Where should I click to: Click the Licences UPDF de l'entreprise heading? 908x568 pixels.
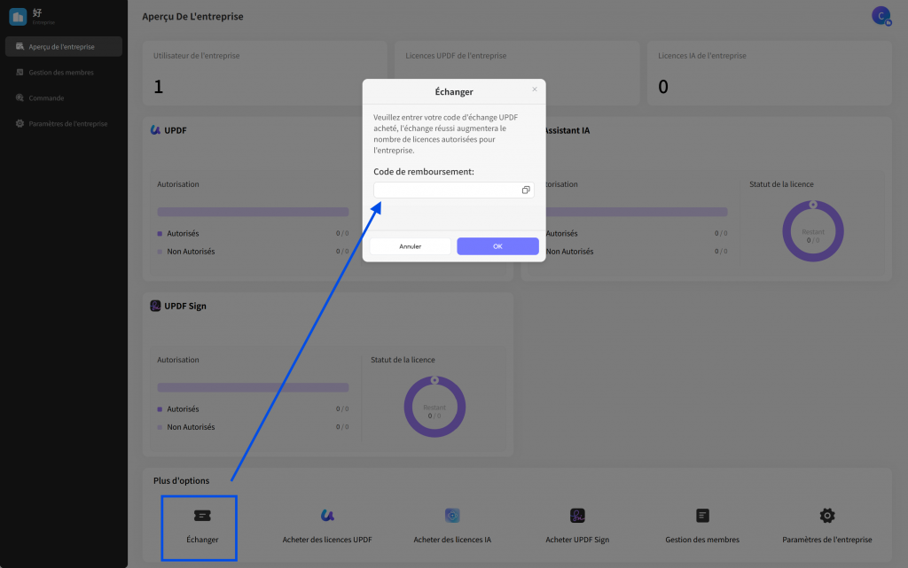[456, 56]
